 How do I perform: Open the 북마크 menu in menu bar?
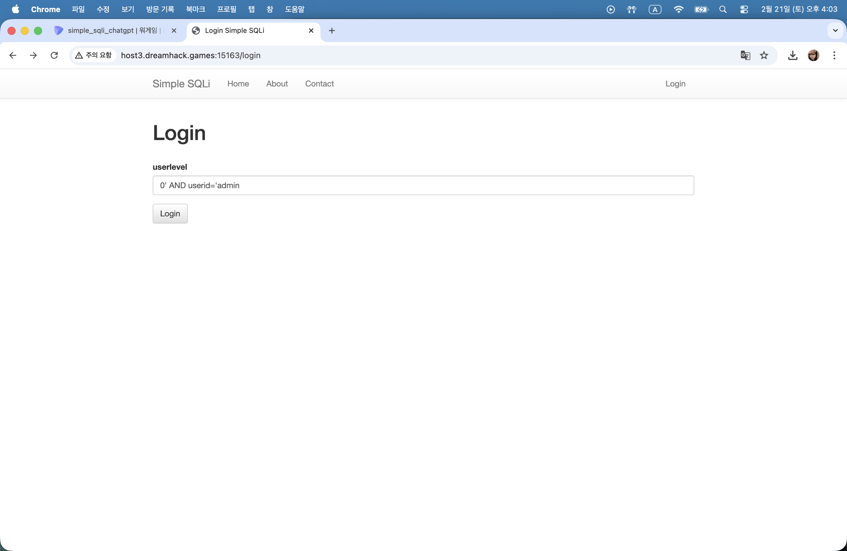[x=195, y=10]
